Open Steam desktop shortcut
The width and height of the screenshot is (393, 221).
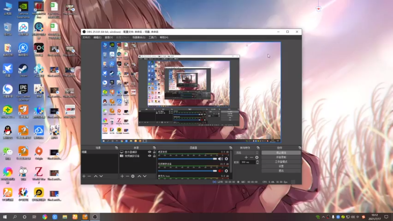click(23, 70)
